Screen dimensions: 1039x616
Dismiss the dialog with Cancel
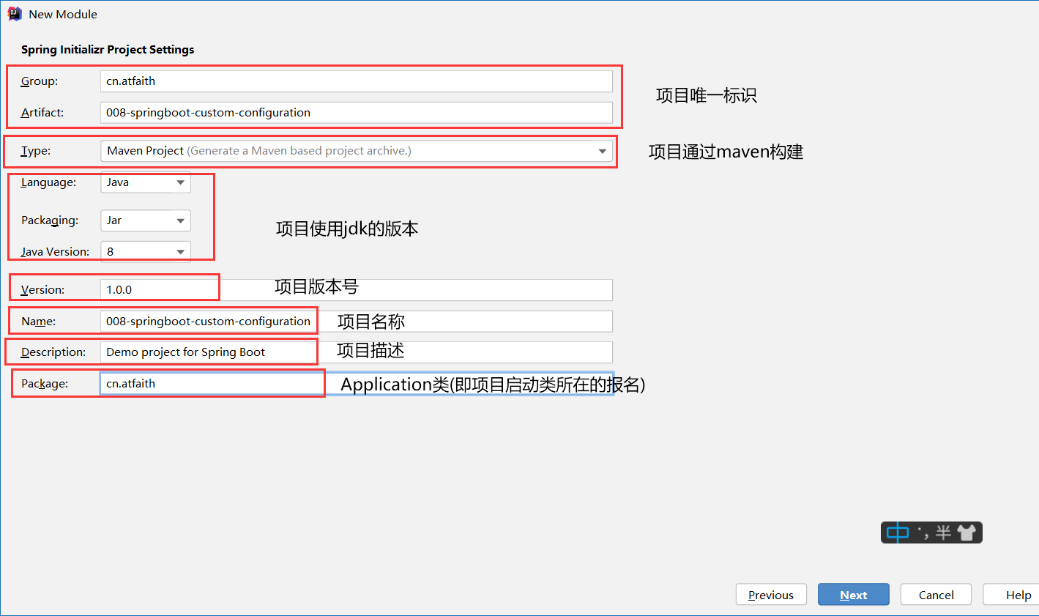tap(936, 595)
